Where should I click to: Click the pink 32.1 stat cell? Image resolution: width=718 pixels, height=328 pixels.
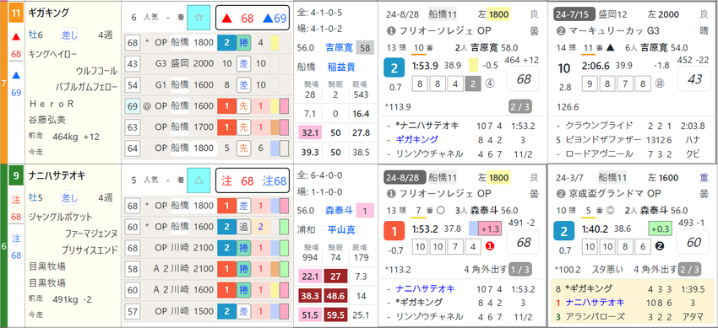311,132
